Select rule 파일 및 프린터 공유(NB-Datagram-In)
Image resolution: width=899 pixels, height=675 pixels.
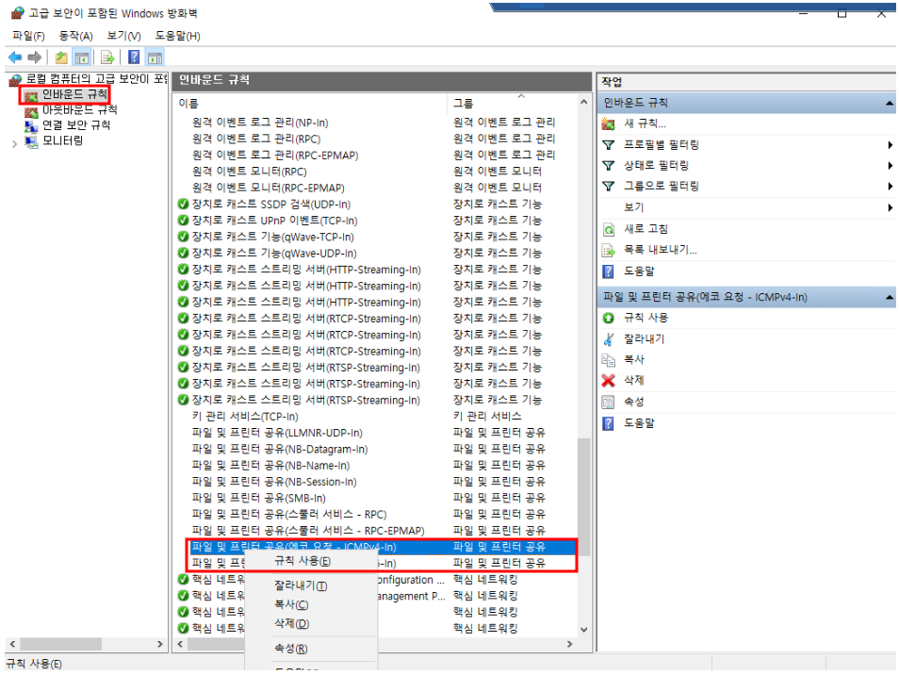(x=280, y=449)
